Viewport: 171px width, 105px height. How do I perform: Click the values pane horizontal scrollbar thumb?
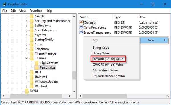pyautogui.click(x=105, y=96)
